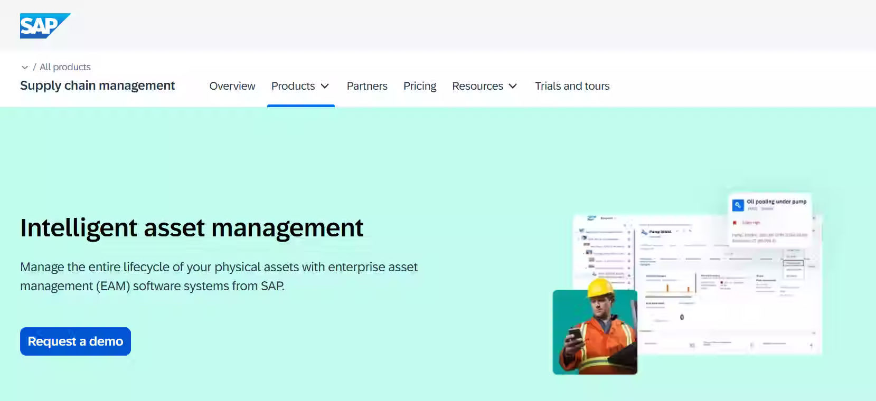Screen dimensions: 876x401
Task: Click the SAP logo
Action: [x=45, y=26]
